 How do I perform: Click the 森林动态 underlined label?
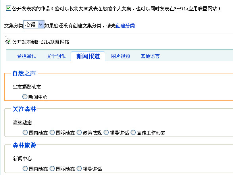(23, 123)
